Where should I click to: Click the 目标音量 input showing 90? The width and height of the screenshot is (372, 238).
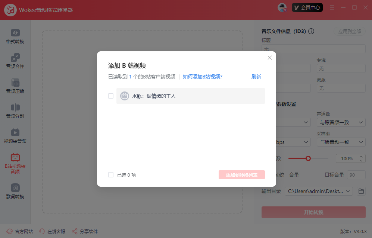click(x=356, y=174)
